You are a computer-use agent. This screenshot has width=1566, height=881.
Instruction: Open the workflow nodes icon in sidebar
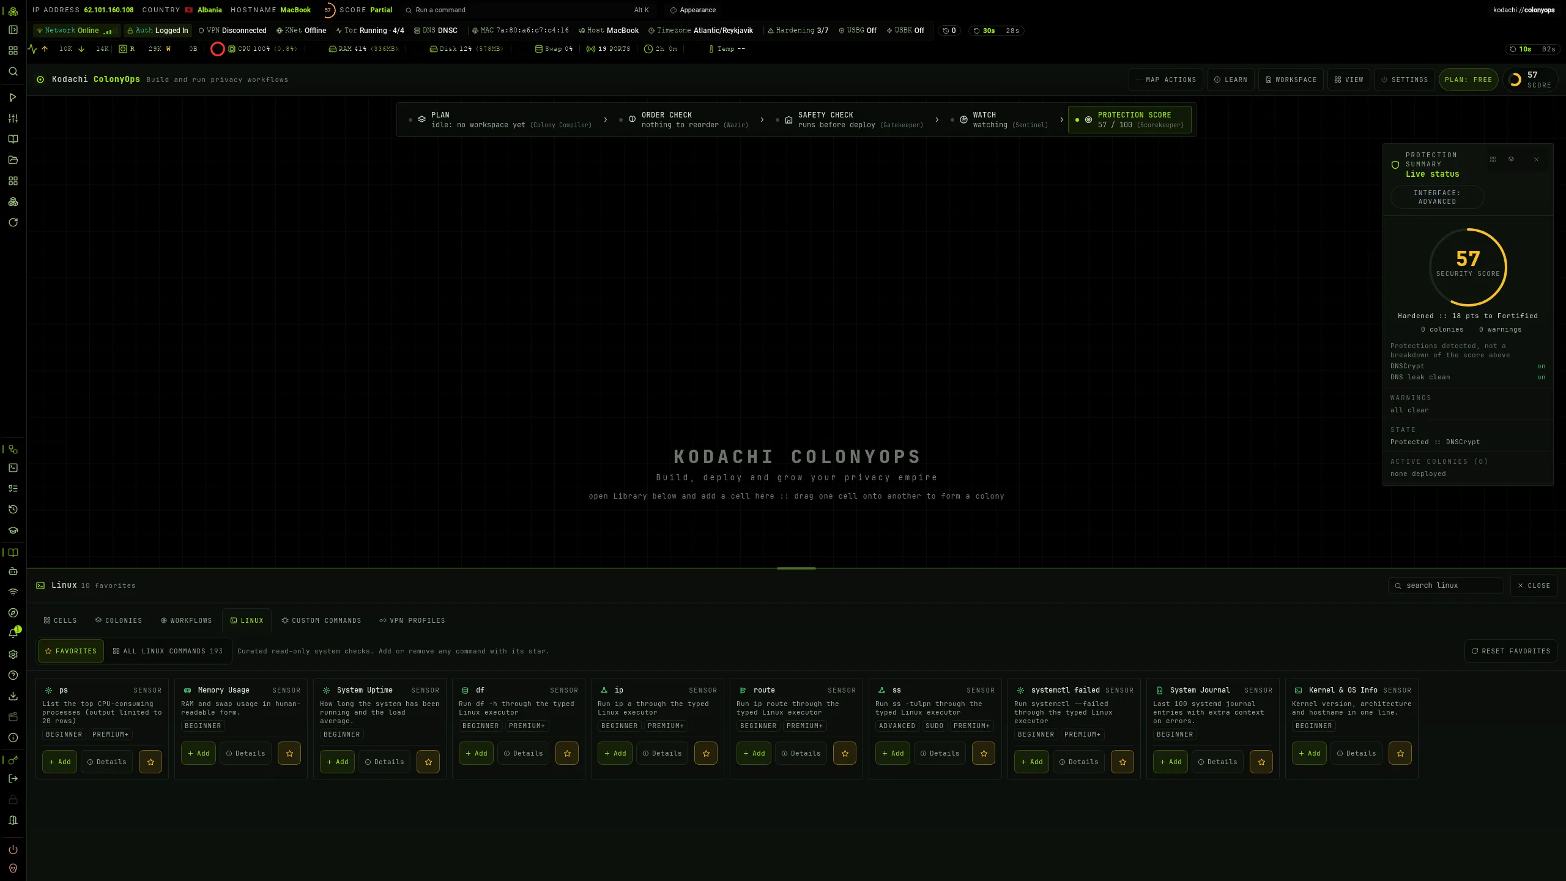13,449
